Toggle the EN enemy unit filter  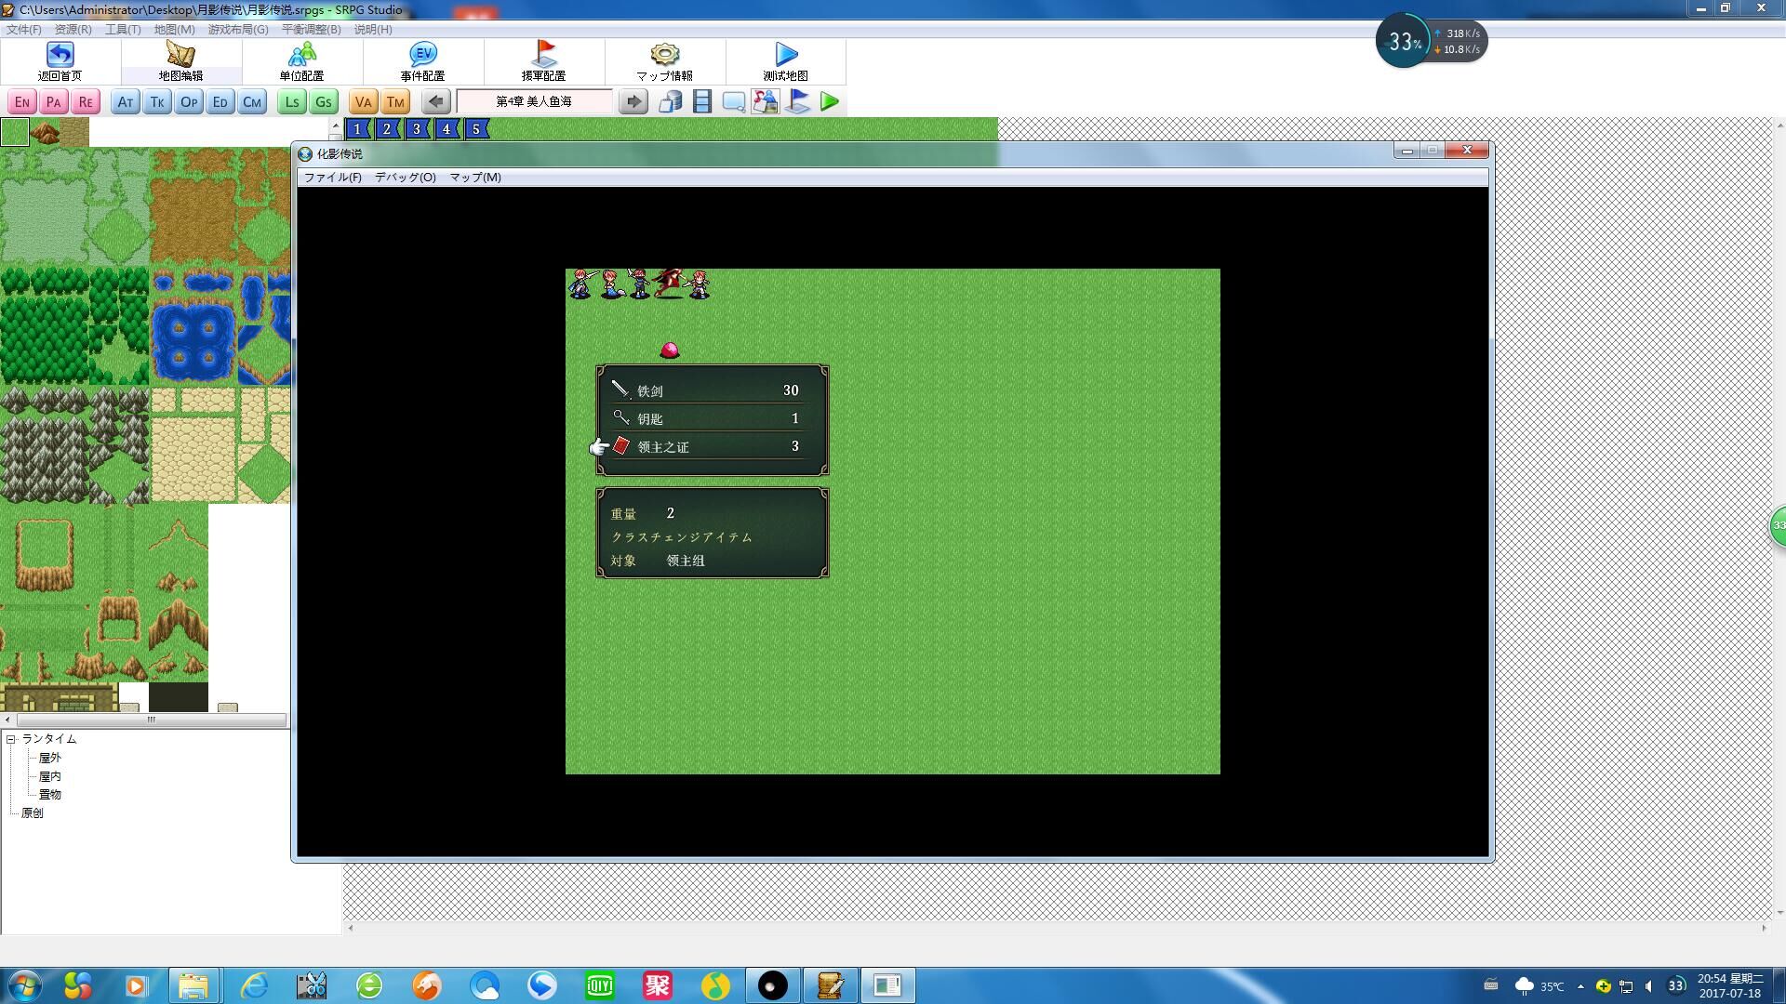[x=22, y=102]
